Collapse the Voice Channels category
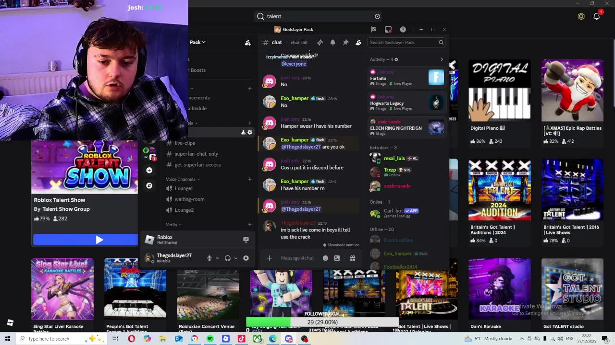 [183, 179]
